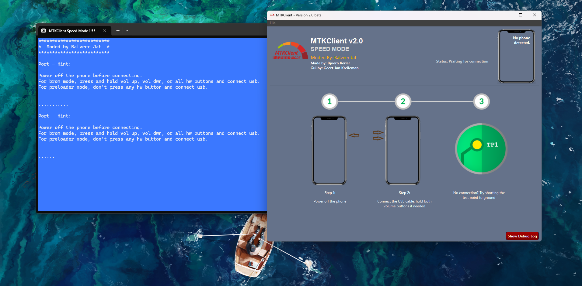Click the double right arrows beside step 2 phone
This screenshot has width=582, height=286.
tap(378, 135)
